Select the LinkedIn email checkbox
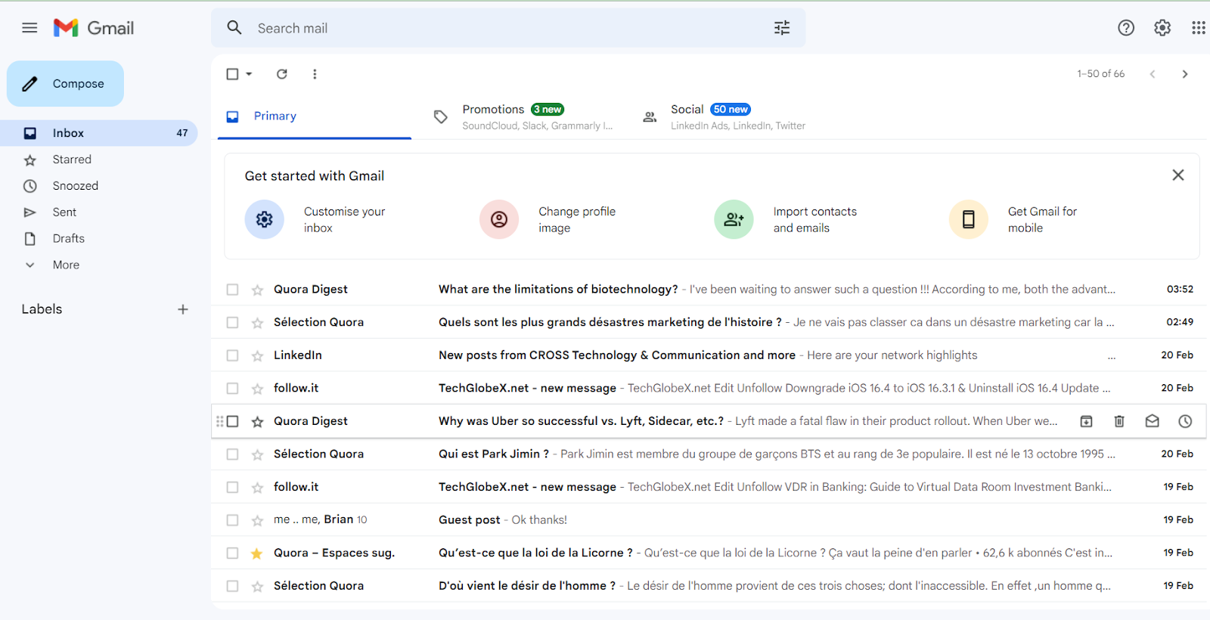This screenshot has width=1210, height=620. [232, 355]
